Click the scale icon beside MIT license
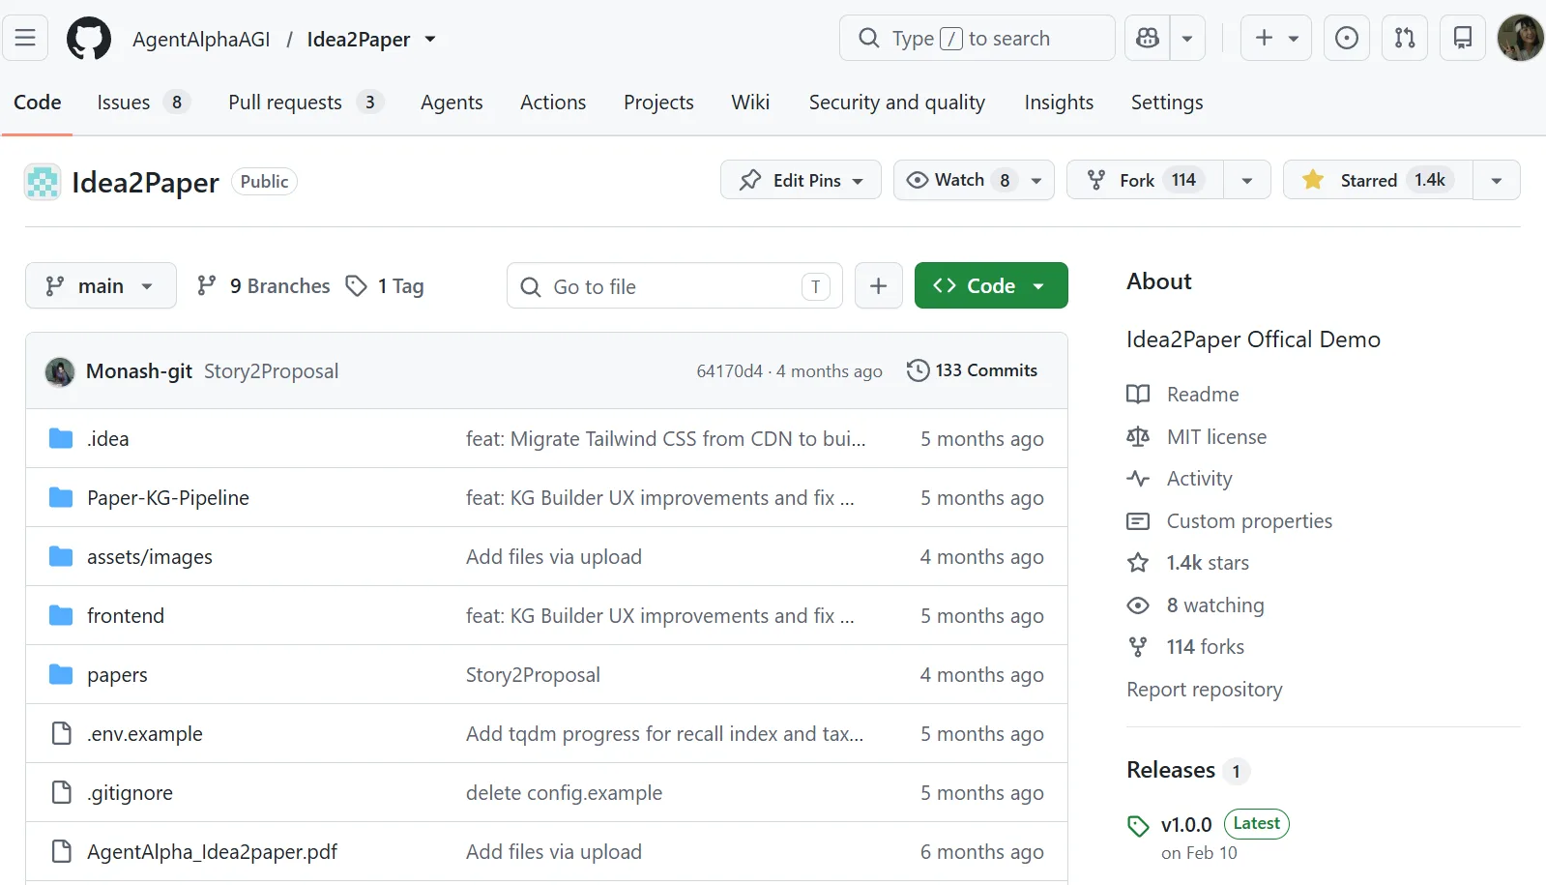Viewport: 1546px width, 885px height. (x=1138, y=437)
